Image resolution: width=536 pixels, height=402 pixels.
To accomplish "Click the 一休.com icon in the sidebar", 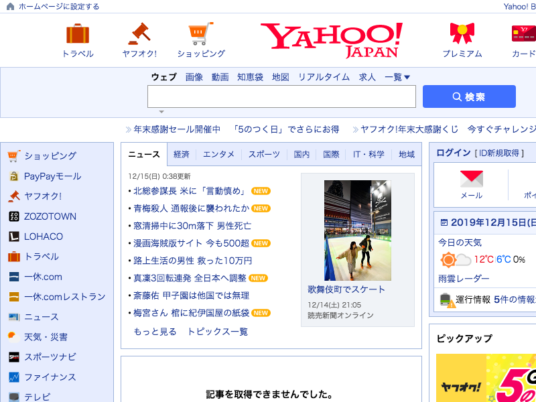I will click(x=14, y=277).
